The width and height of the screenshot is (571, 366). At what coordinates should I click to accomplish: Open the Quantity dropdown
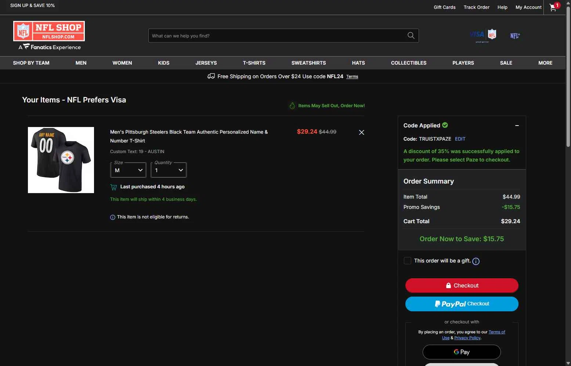(169, 170)
